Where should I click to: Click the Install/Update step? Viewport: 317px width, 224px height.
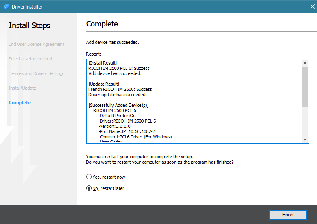pyautogui.click(x=22, y=88)
